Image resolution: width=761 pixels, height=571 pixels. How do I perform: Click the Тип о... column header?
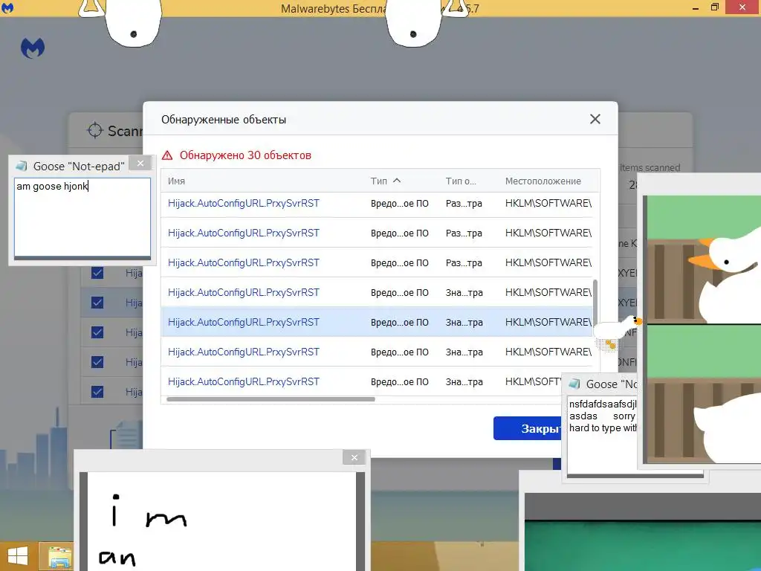(461, 181)
